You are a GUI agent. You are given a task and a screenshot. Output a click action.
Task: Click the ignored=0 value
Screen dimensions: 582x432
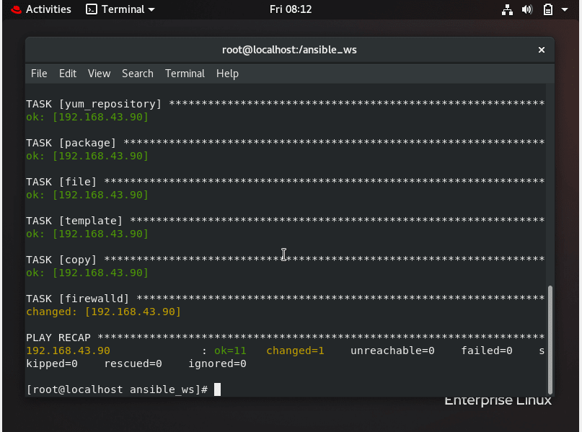pos(217,363)
